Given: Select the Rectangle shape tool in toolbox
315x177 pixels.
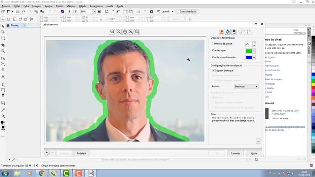Looking at the screenshot, I should 3,89.
